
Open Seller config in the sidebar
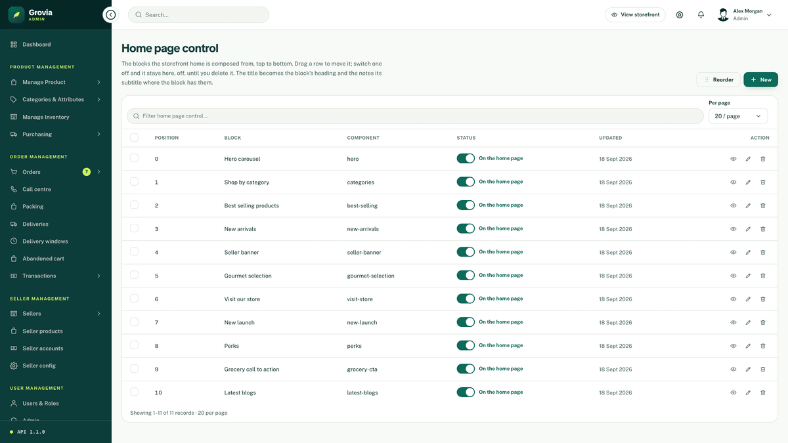coord(56,366)
